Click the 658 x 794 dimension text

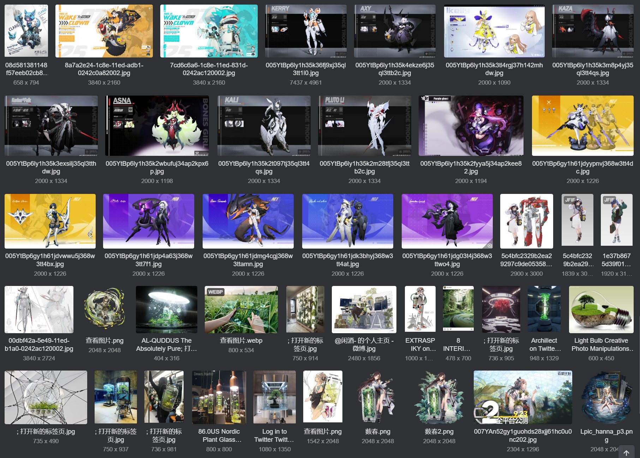tap(26, 83)
